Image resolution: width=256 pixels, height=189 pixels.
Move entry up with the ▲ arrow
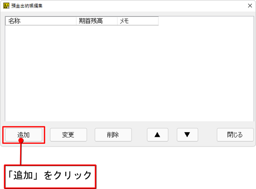click(158, 135)
